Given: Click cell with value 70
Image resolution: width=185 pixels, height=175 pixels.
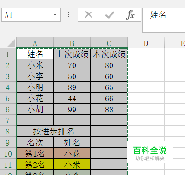Looking at the screenshot, I should tap(72, 65).
